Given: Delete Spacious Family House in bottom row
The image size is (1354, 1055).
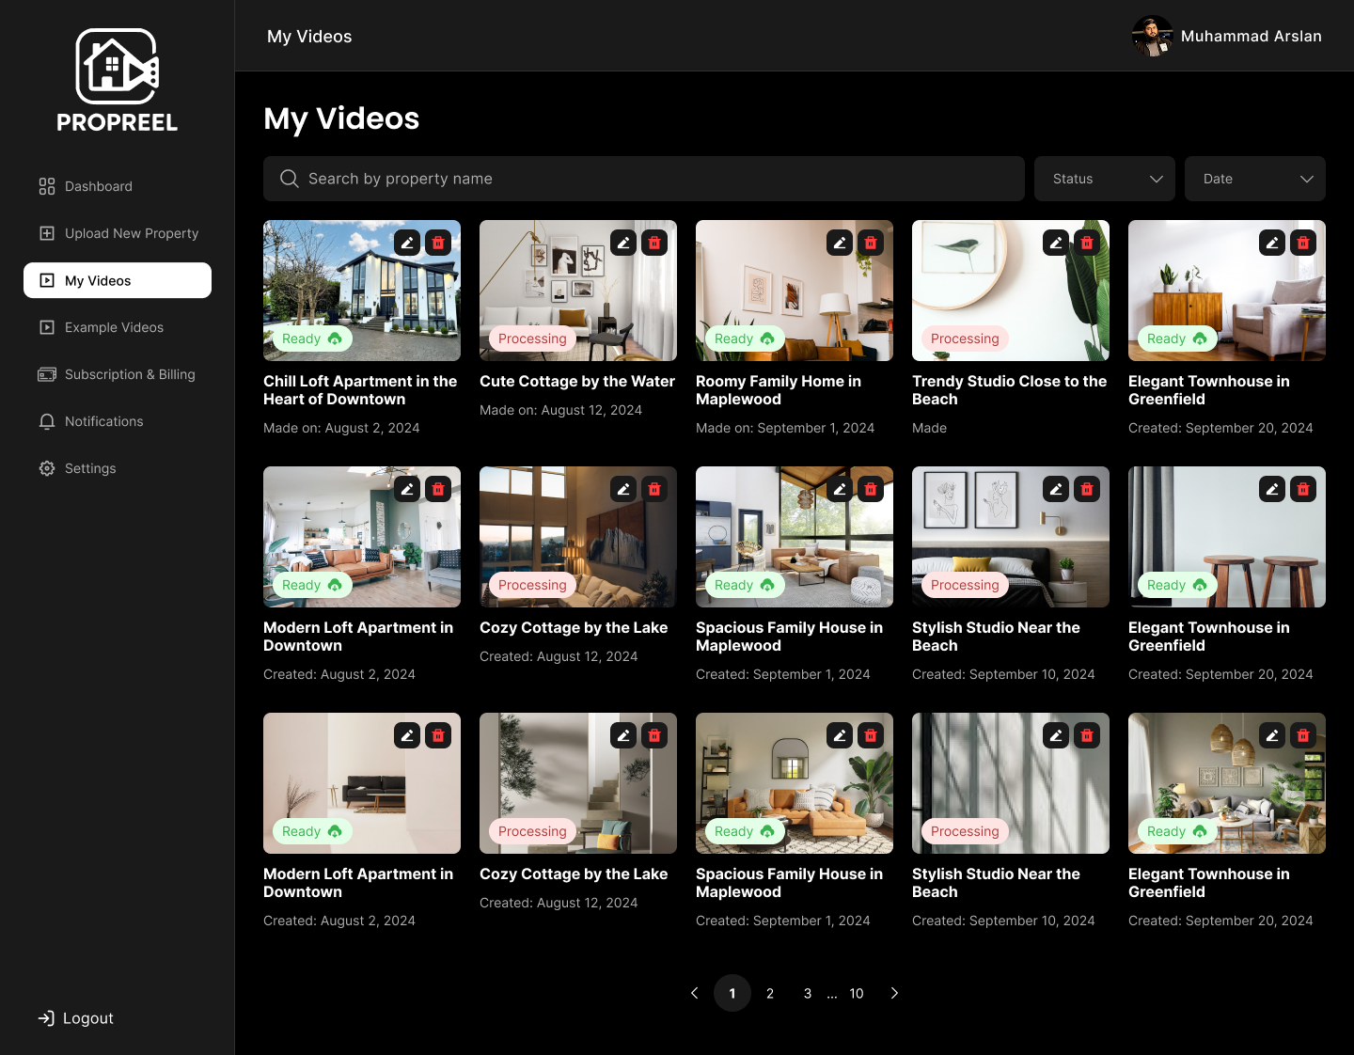Looking at the screenshot, I should 871,735.
